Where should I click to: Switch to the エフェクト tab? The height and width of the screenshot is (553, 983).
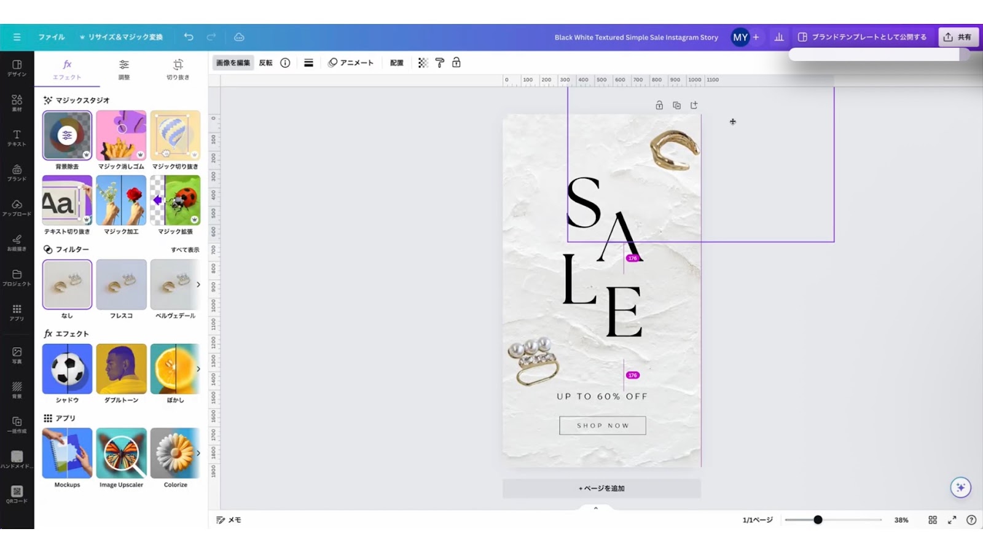[67, 69]
